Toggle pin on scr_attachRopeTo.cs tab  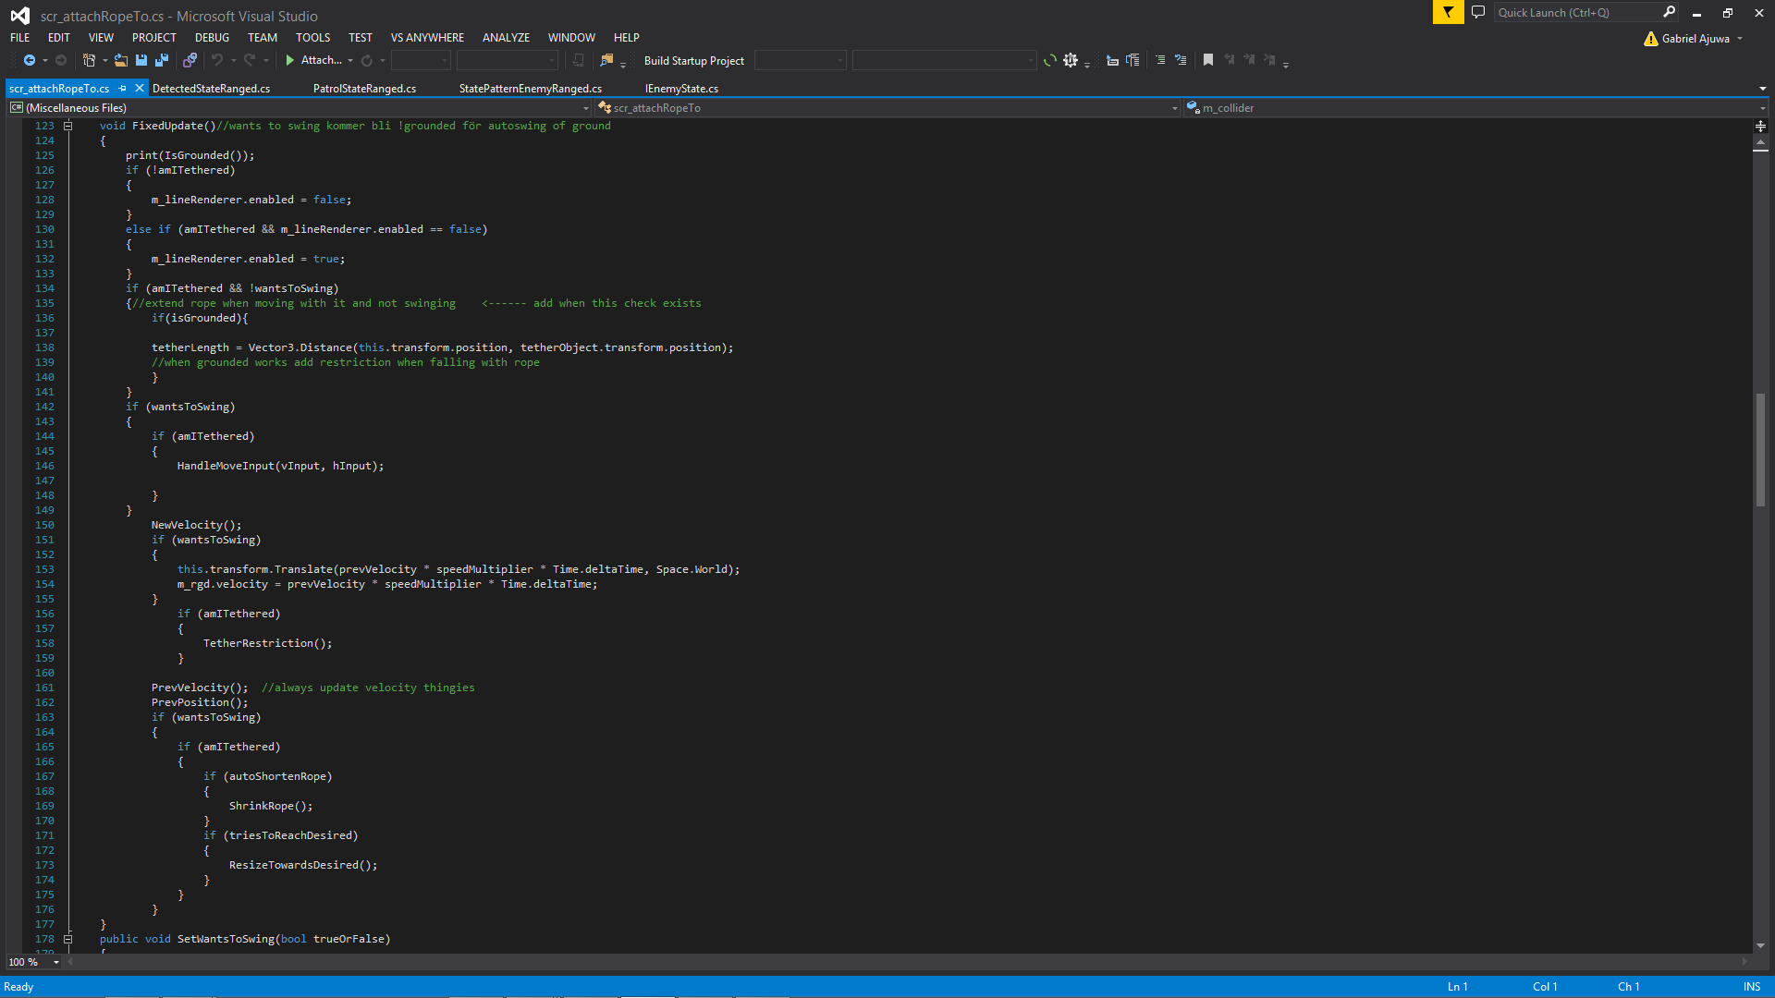click(122, 89)
